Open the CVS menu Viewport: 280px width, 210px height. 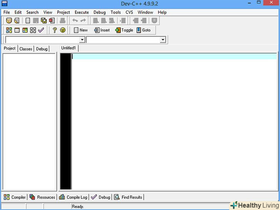click(x=129, y=12)
